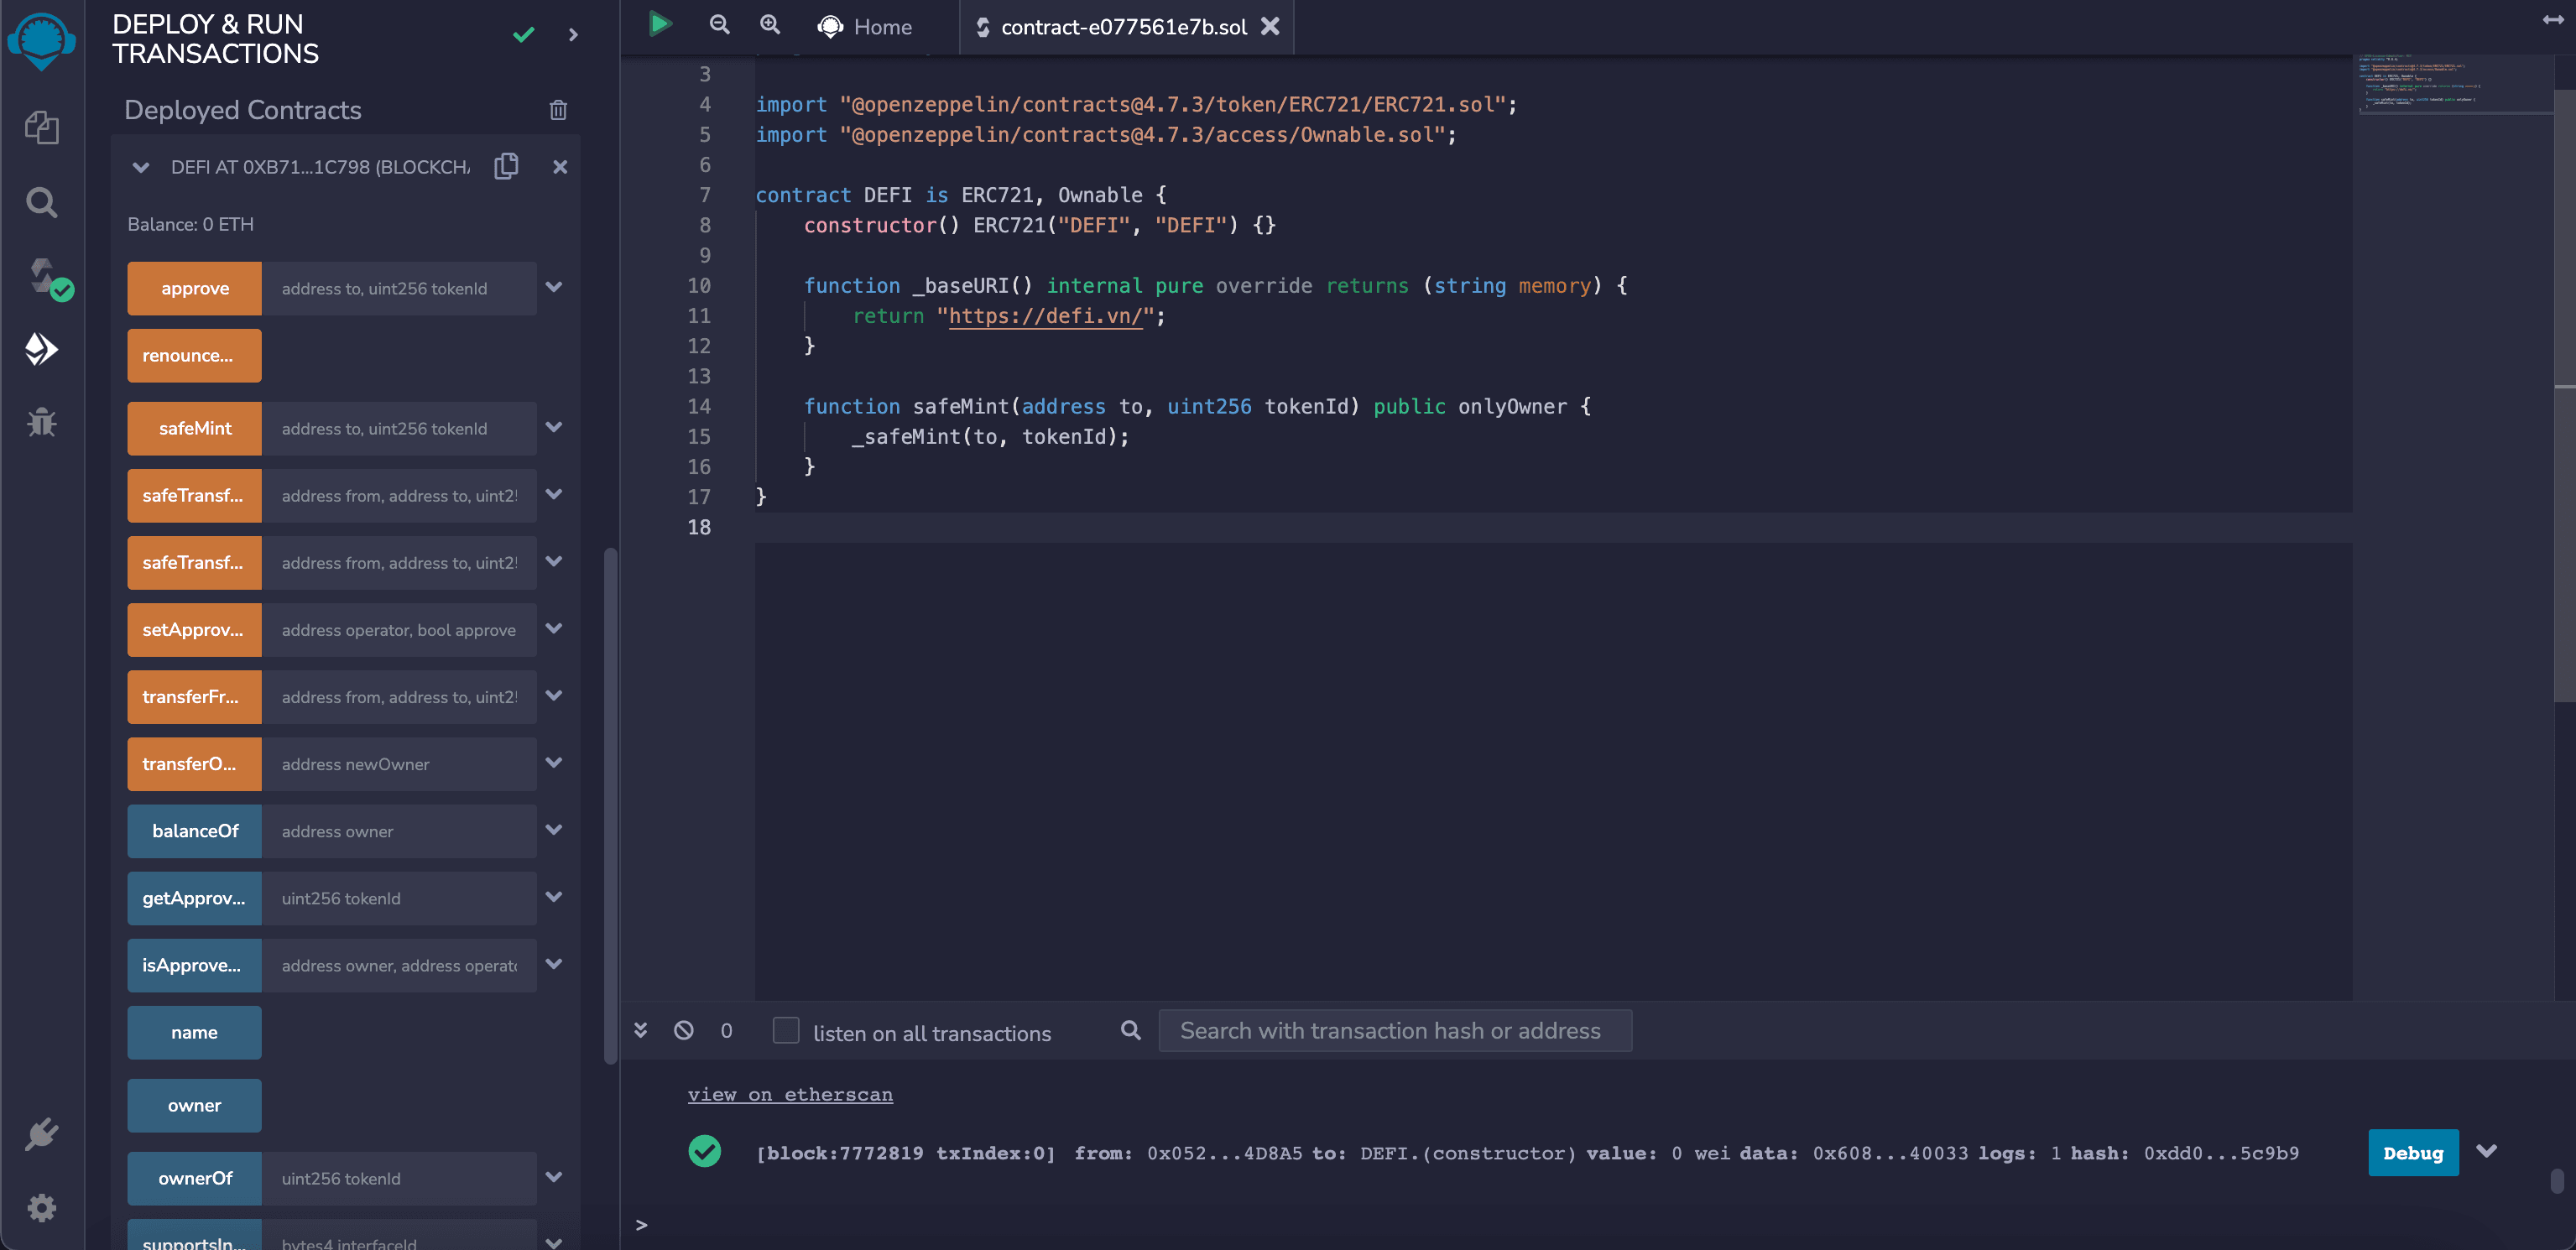Click the balanceOf address owner input

399,831
